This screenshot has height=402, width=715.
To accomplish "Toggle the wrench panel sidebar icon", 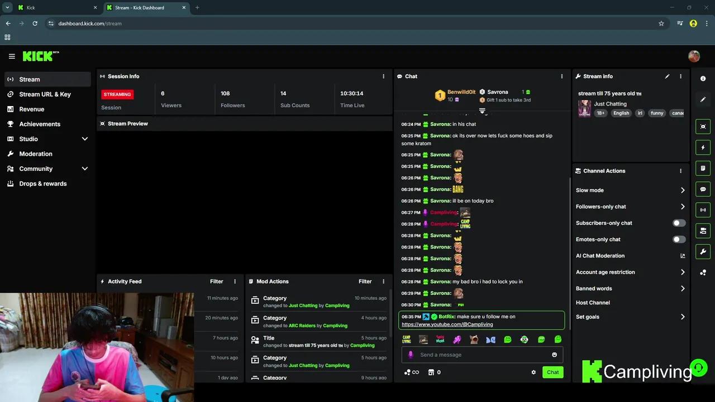I will [703, 252].
